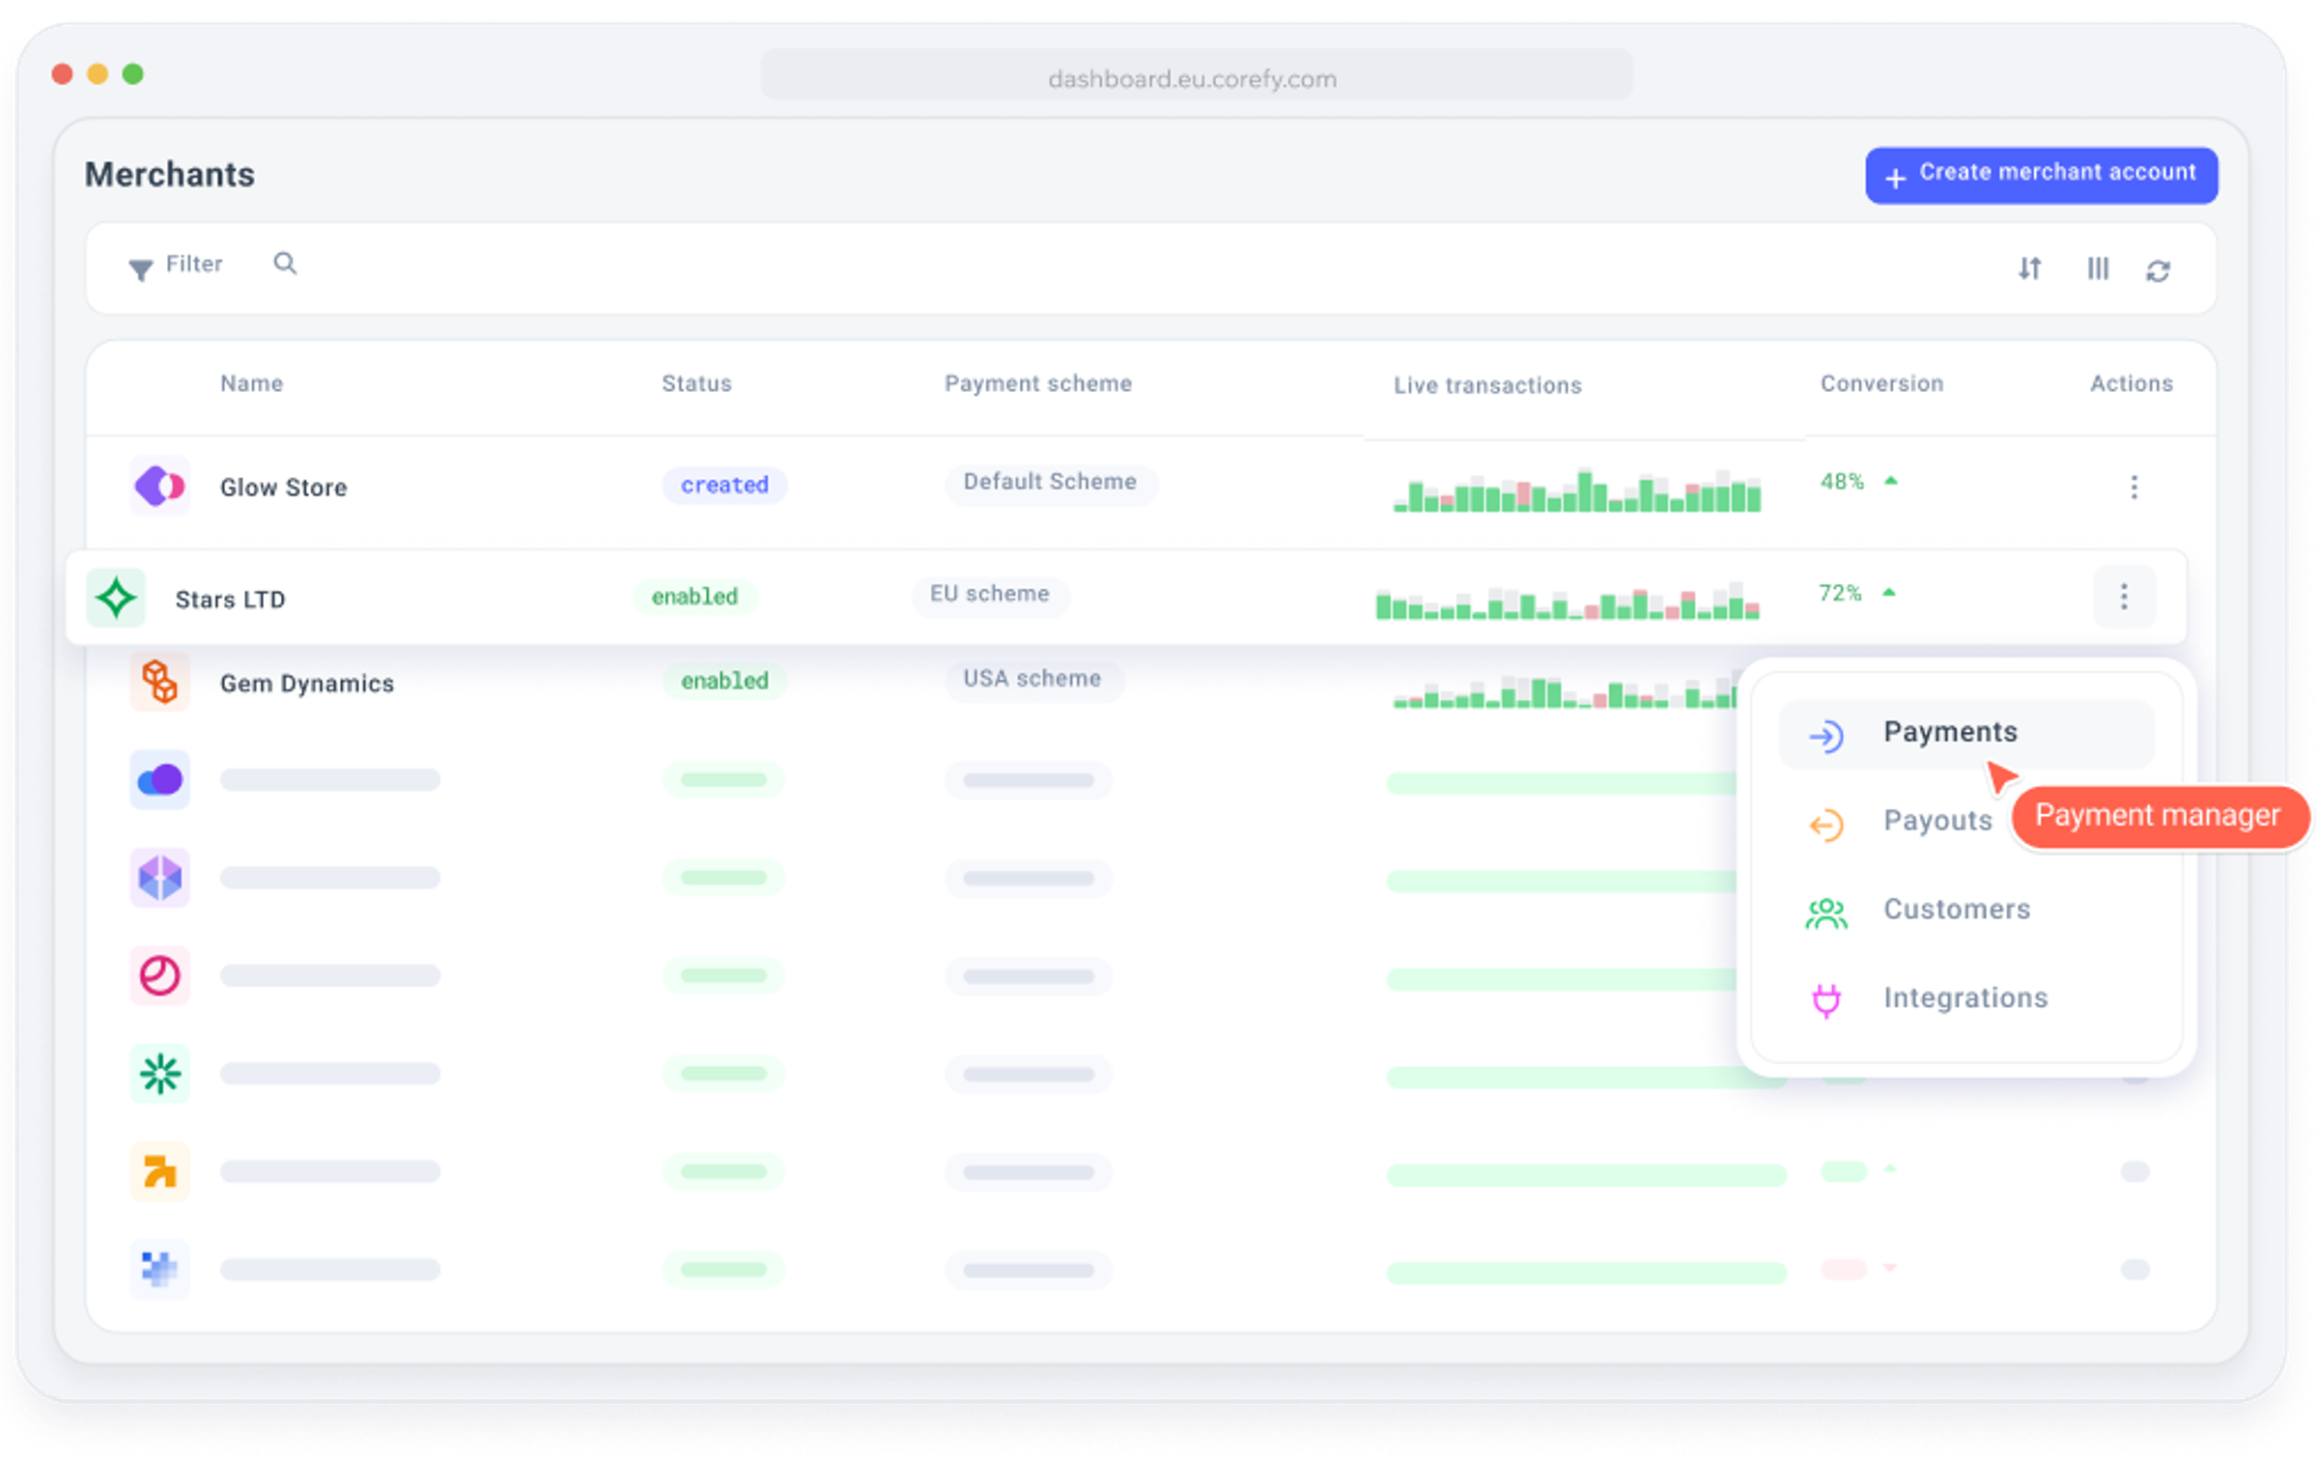The height and width of the screenshot is (1459, 2318).
Task: Click the pink pie-chart circle merchant logo
Action: pyautogui.click(x=159, y=975)
